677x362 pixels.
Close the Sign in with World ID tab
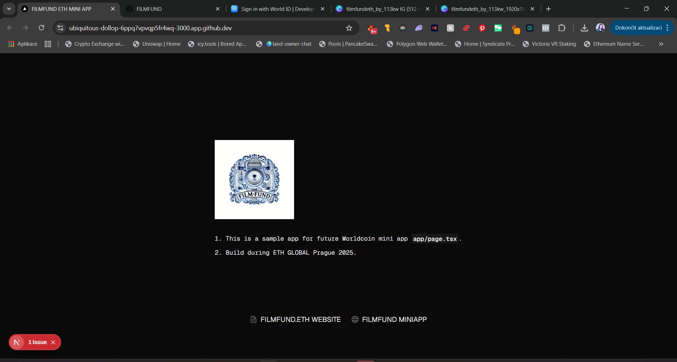pyautogui.click(x=323, y=9)
